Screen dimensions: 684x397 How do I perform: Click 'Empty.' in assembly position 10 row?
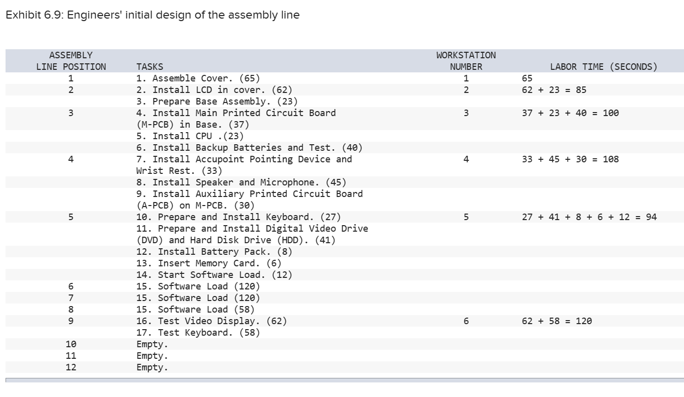153,345
